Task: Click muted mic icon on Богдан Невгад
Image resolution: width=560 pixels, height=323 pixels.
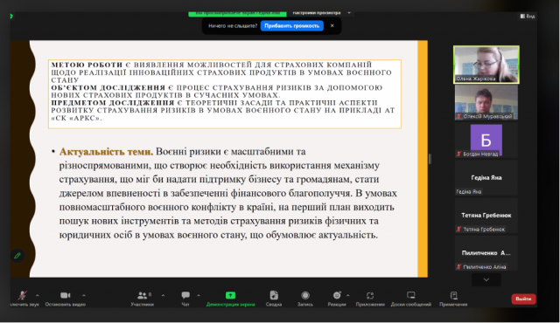Action: (458, 154)
